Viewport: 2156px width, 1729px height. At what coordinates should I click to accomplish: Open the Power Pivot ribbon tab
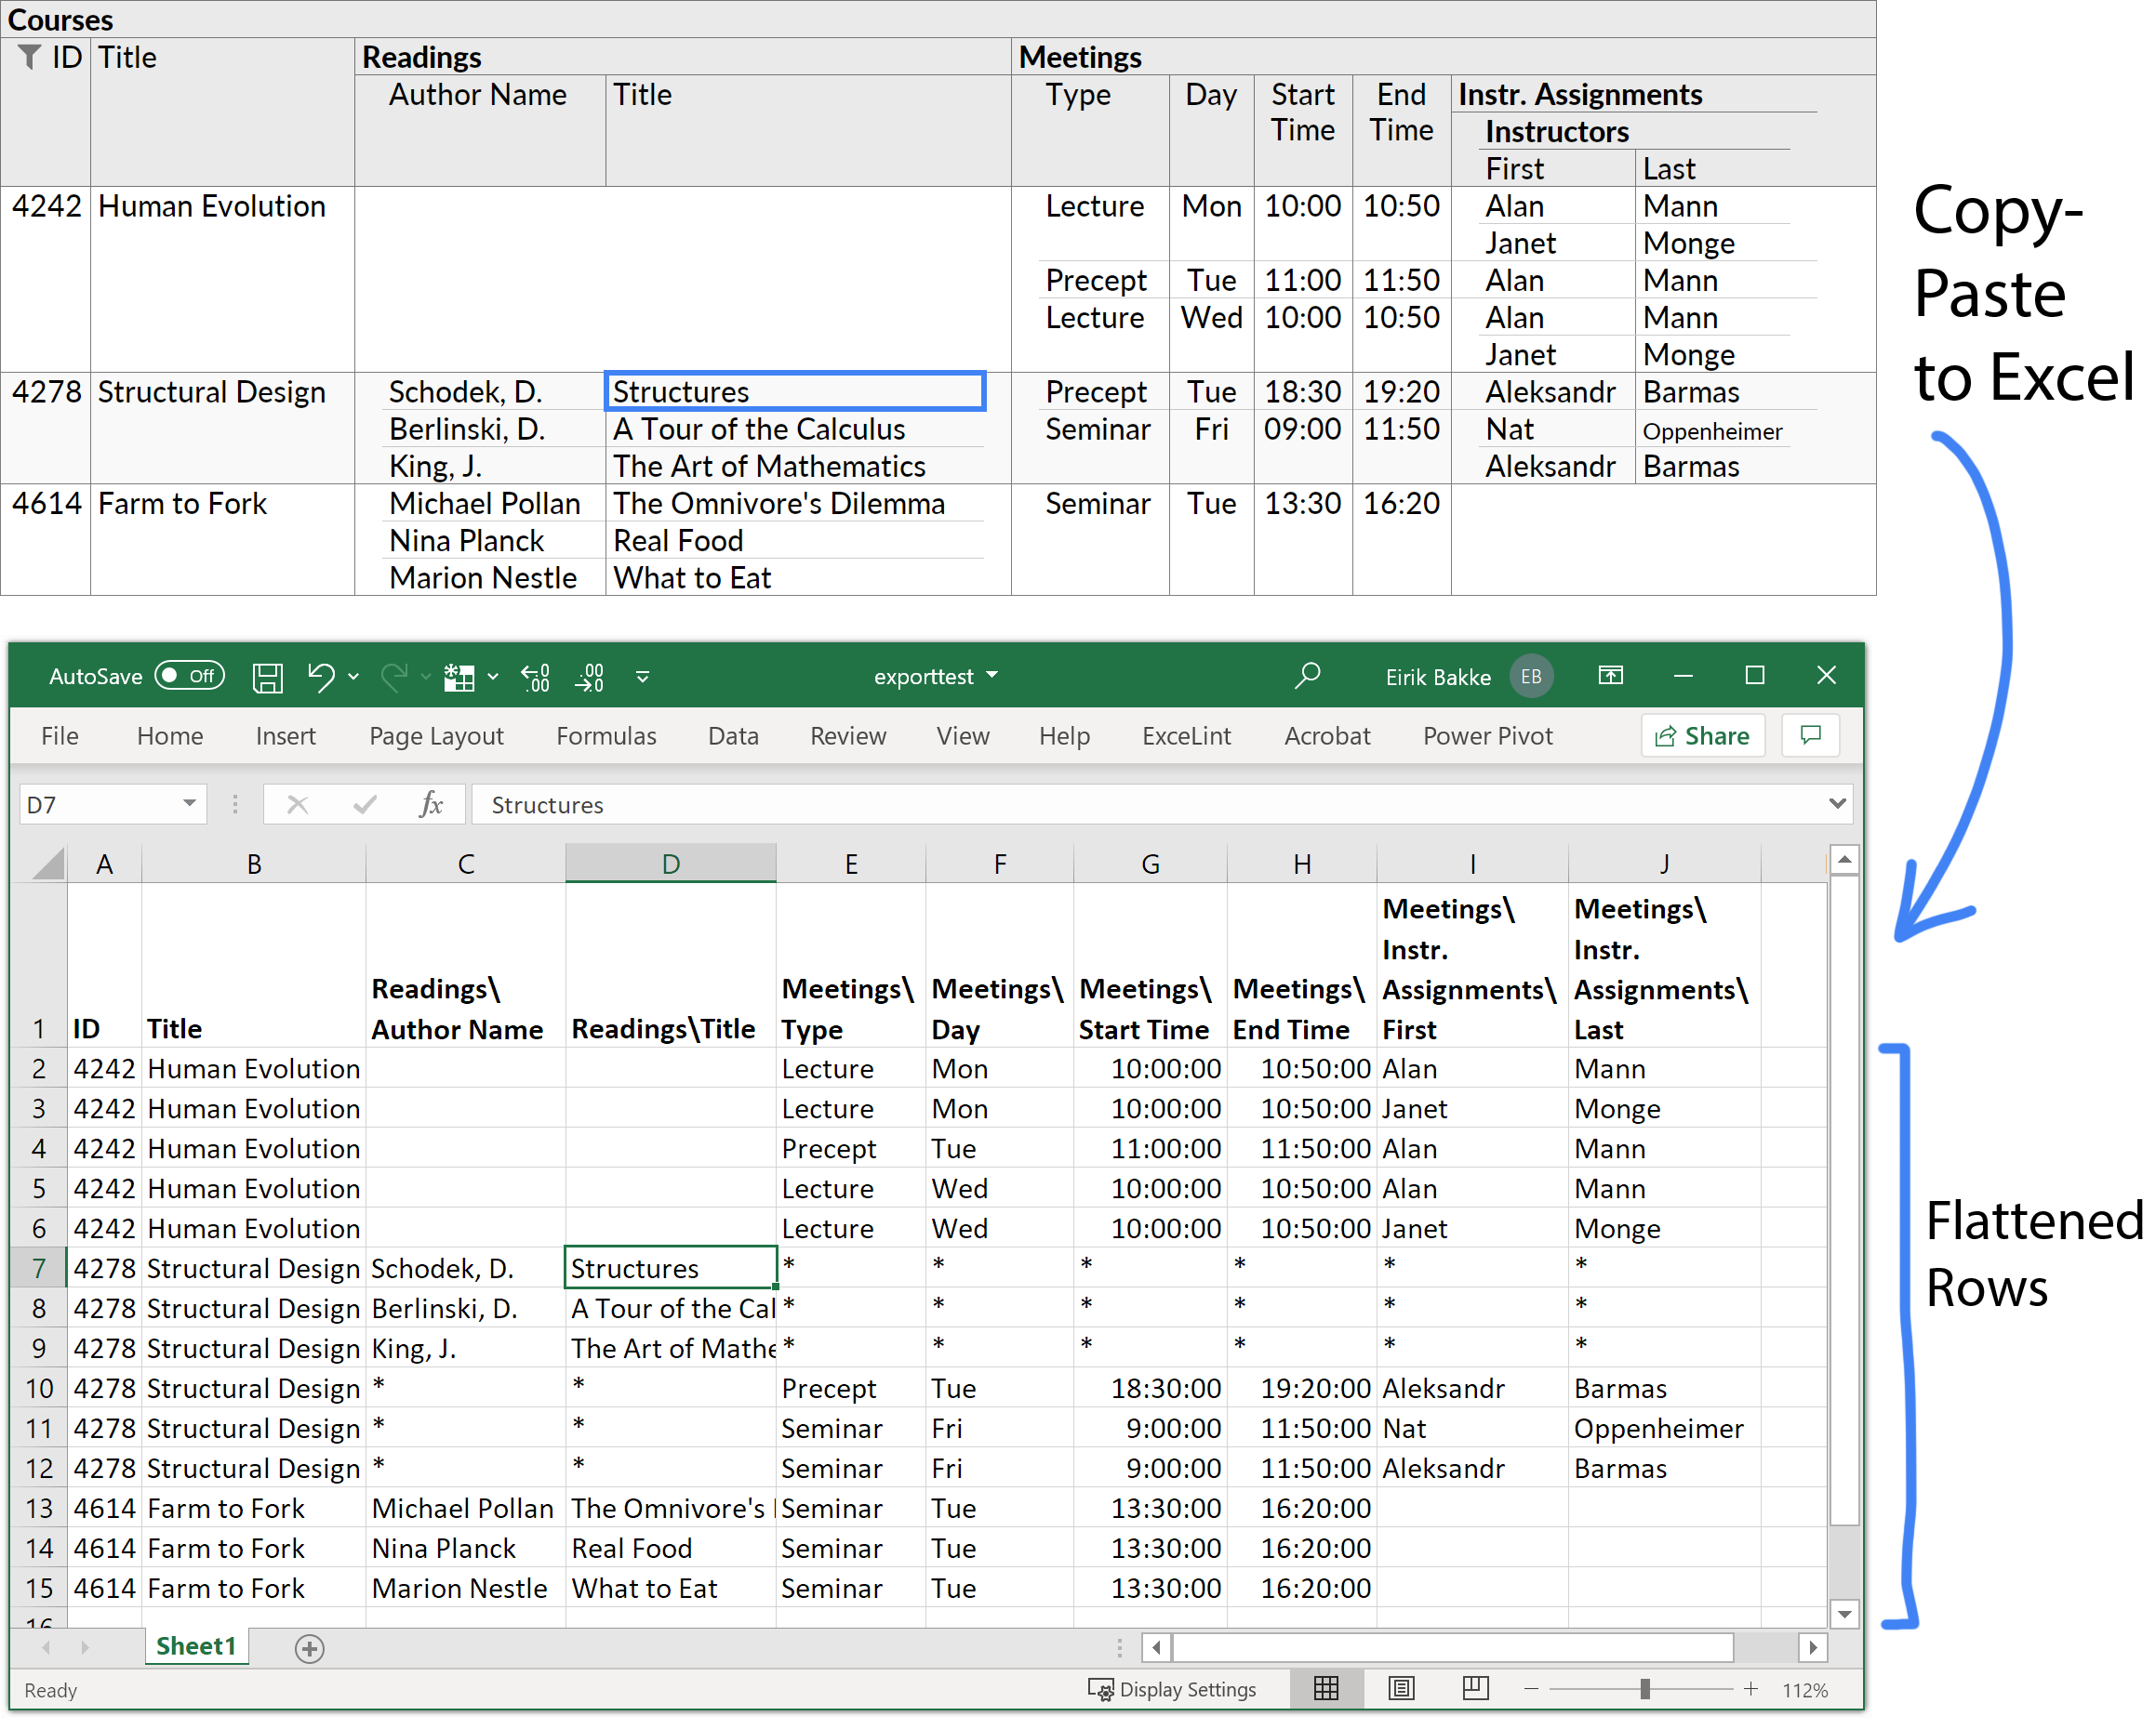[x=1487, y=735]
